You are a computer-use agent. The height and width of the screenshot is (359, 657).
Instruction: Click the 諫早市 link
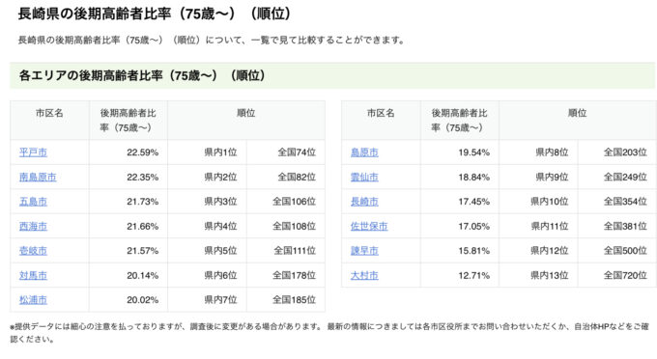point(364,251)
